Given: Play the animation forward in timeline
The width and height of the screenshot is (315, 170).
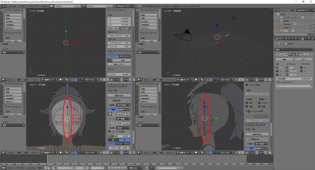Looking at the screenshot, I should (119, 168).
